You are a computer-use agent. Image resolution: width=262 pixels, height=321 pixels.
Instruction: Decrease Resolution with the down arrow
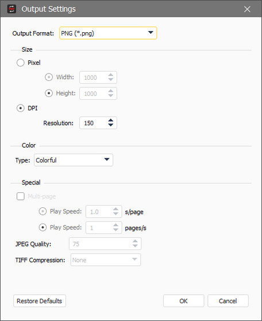point(111,125)
